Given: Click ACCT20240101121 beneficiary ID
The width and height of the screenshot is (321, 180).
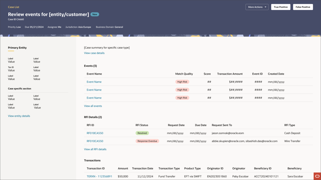Looking at the screenshot, I should click(x=266, y=176).
